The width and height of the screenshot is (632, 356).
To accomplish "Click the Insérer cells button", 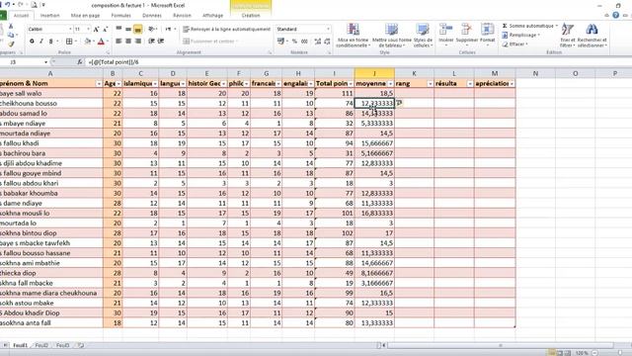I will pos(445,35).
